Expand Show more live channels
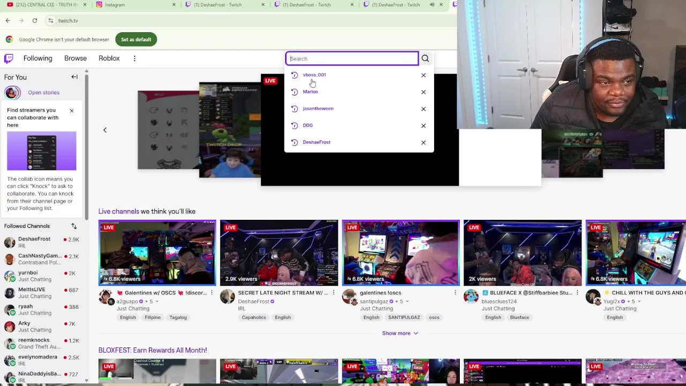 coord(400,333)
